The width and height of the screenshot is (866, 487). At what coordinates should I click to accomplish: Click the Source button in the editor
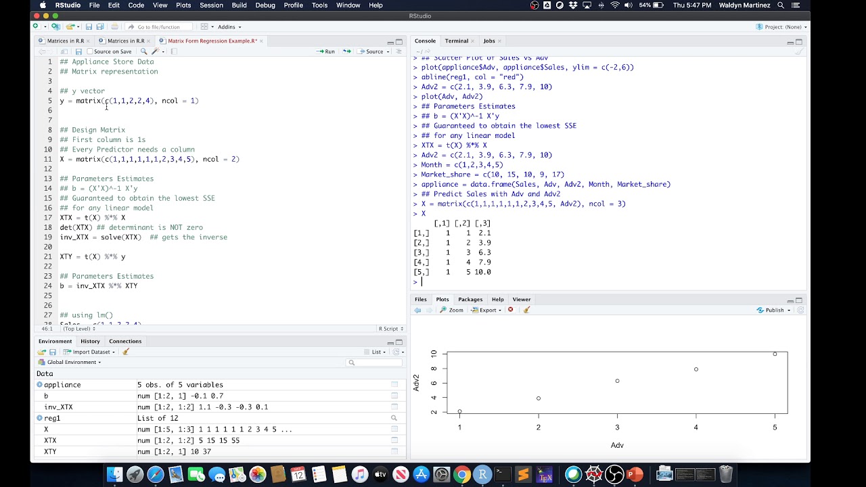(x=371, y=51)
